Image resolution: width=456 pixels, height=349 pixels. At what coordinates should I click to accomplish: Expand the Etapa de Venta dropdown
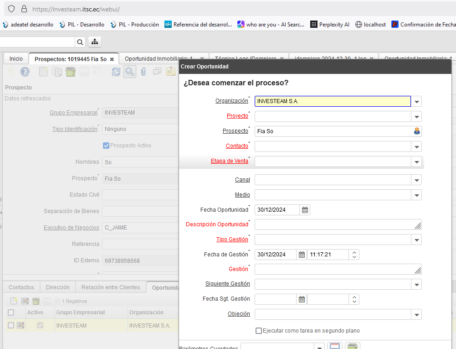pyautogui.click(x=416, y=161)
